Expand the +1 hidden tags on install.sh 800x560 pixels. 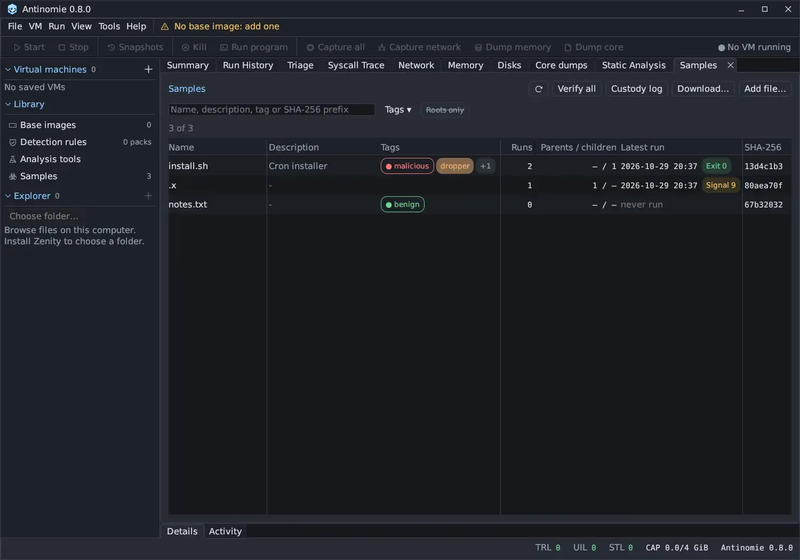(485, 166)
